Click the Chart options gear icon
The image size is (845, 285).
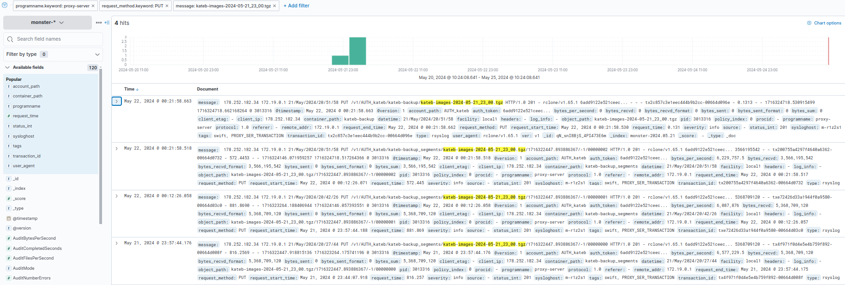(809, 23)
